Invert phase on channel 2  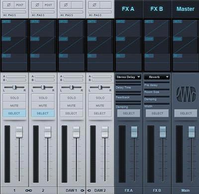click(37, 5)
